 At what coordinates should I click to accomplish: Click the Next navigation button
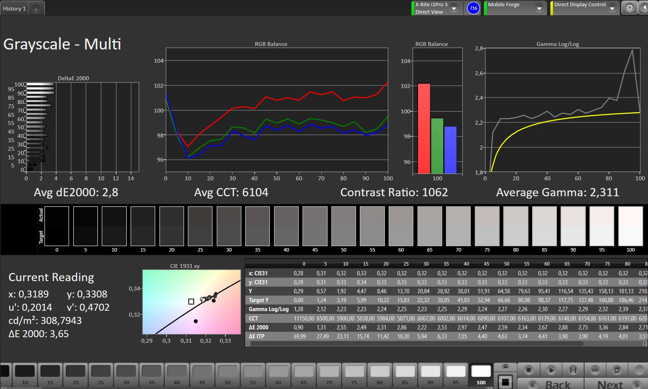(616, 384)
